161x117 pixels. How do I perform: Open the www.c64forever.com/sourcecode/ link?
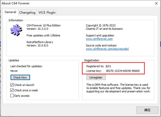(107, 49)
